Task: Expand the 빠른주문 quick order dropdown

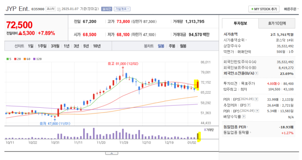Action: [291, 9]
